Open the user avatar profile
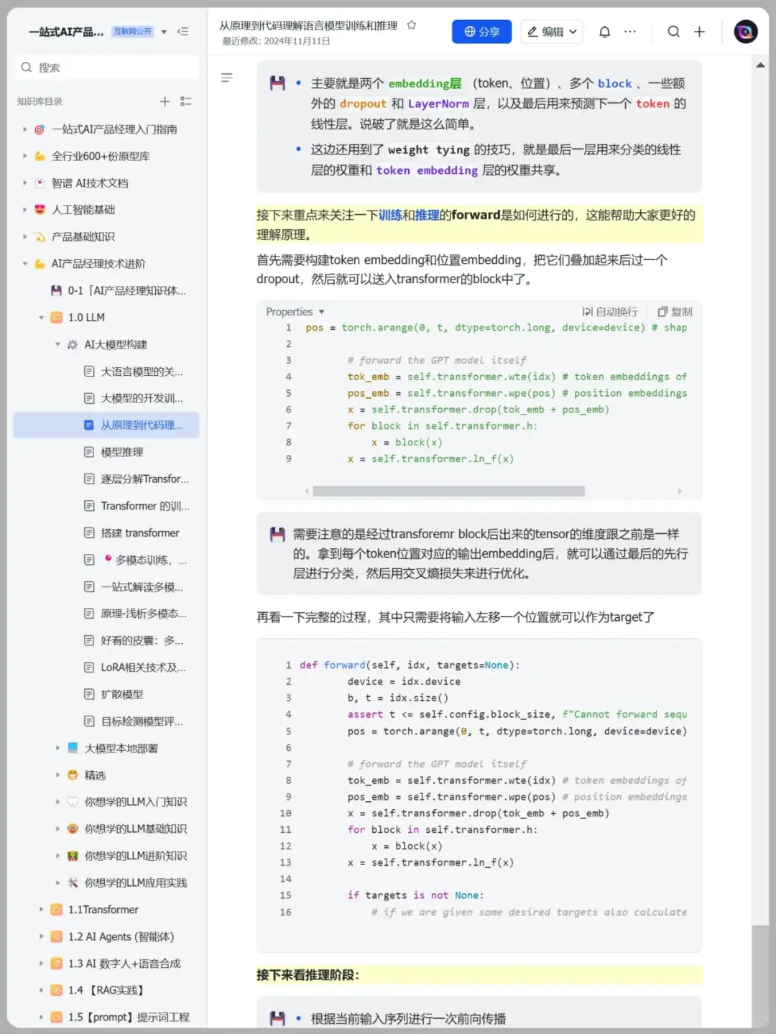The width and height of the screenshot is (776, 1034). pyautogui.click(x=745, y=32)
